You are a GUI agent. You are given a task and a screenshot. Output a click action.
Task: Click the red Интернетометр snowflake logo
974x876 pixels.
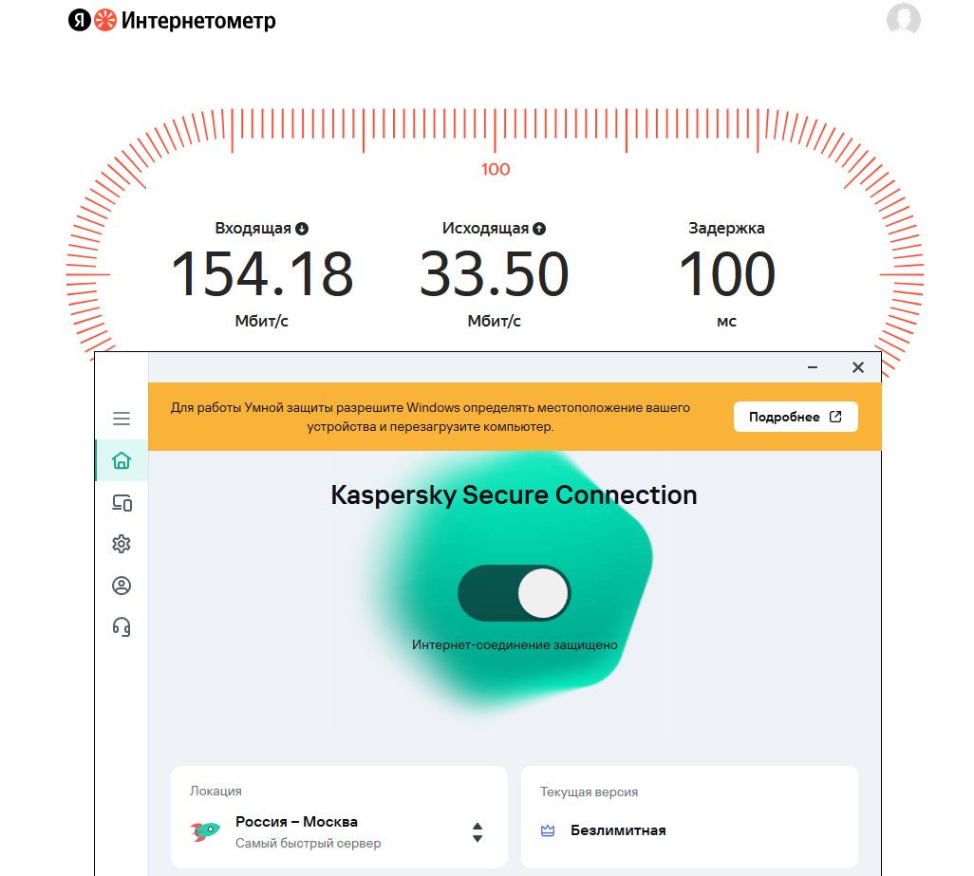(x=105, y=21)
